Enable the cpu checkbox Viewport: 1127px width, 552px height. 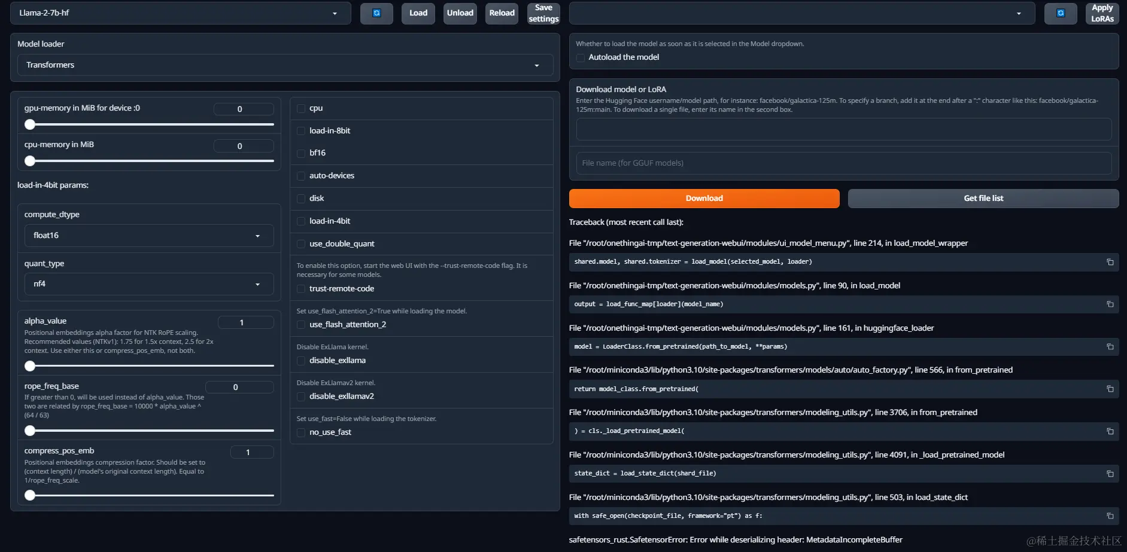click(x=301, y=108)
